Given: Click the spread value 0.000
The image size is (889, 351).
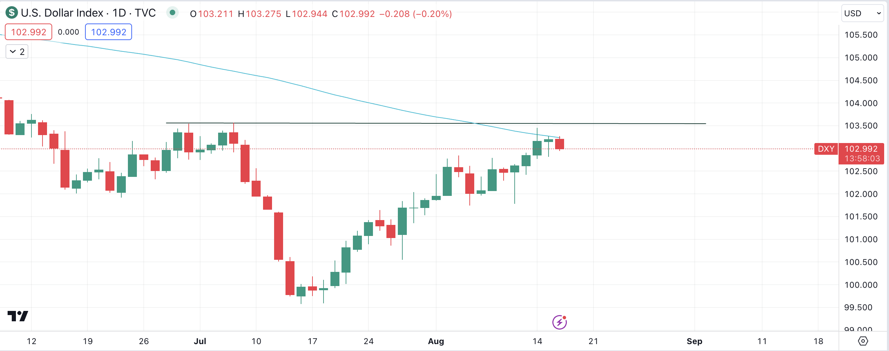Looking at the screenshot, I should [x=68, y=32].
